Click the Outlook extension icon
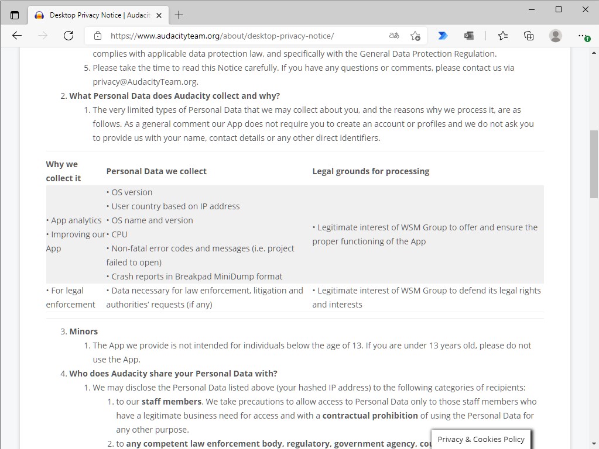Image resolution: width=599 pixels, height=449 pixels. pyautogui.click(x=469, y=36)
